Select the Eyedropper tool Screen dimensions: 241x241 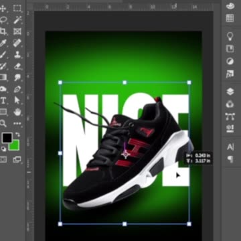(3, 43)
